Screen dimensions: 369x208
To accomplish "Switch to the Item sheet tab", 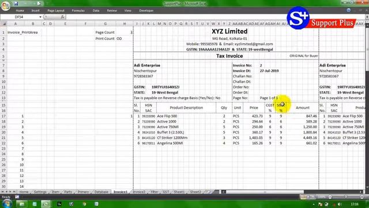I will 55,192.
